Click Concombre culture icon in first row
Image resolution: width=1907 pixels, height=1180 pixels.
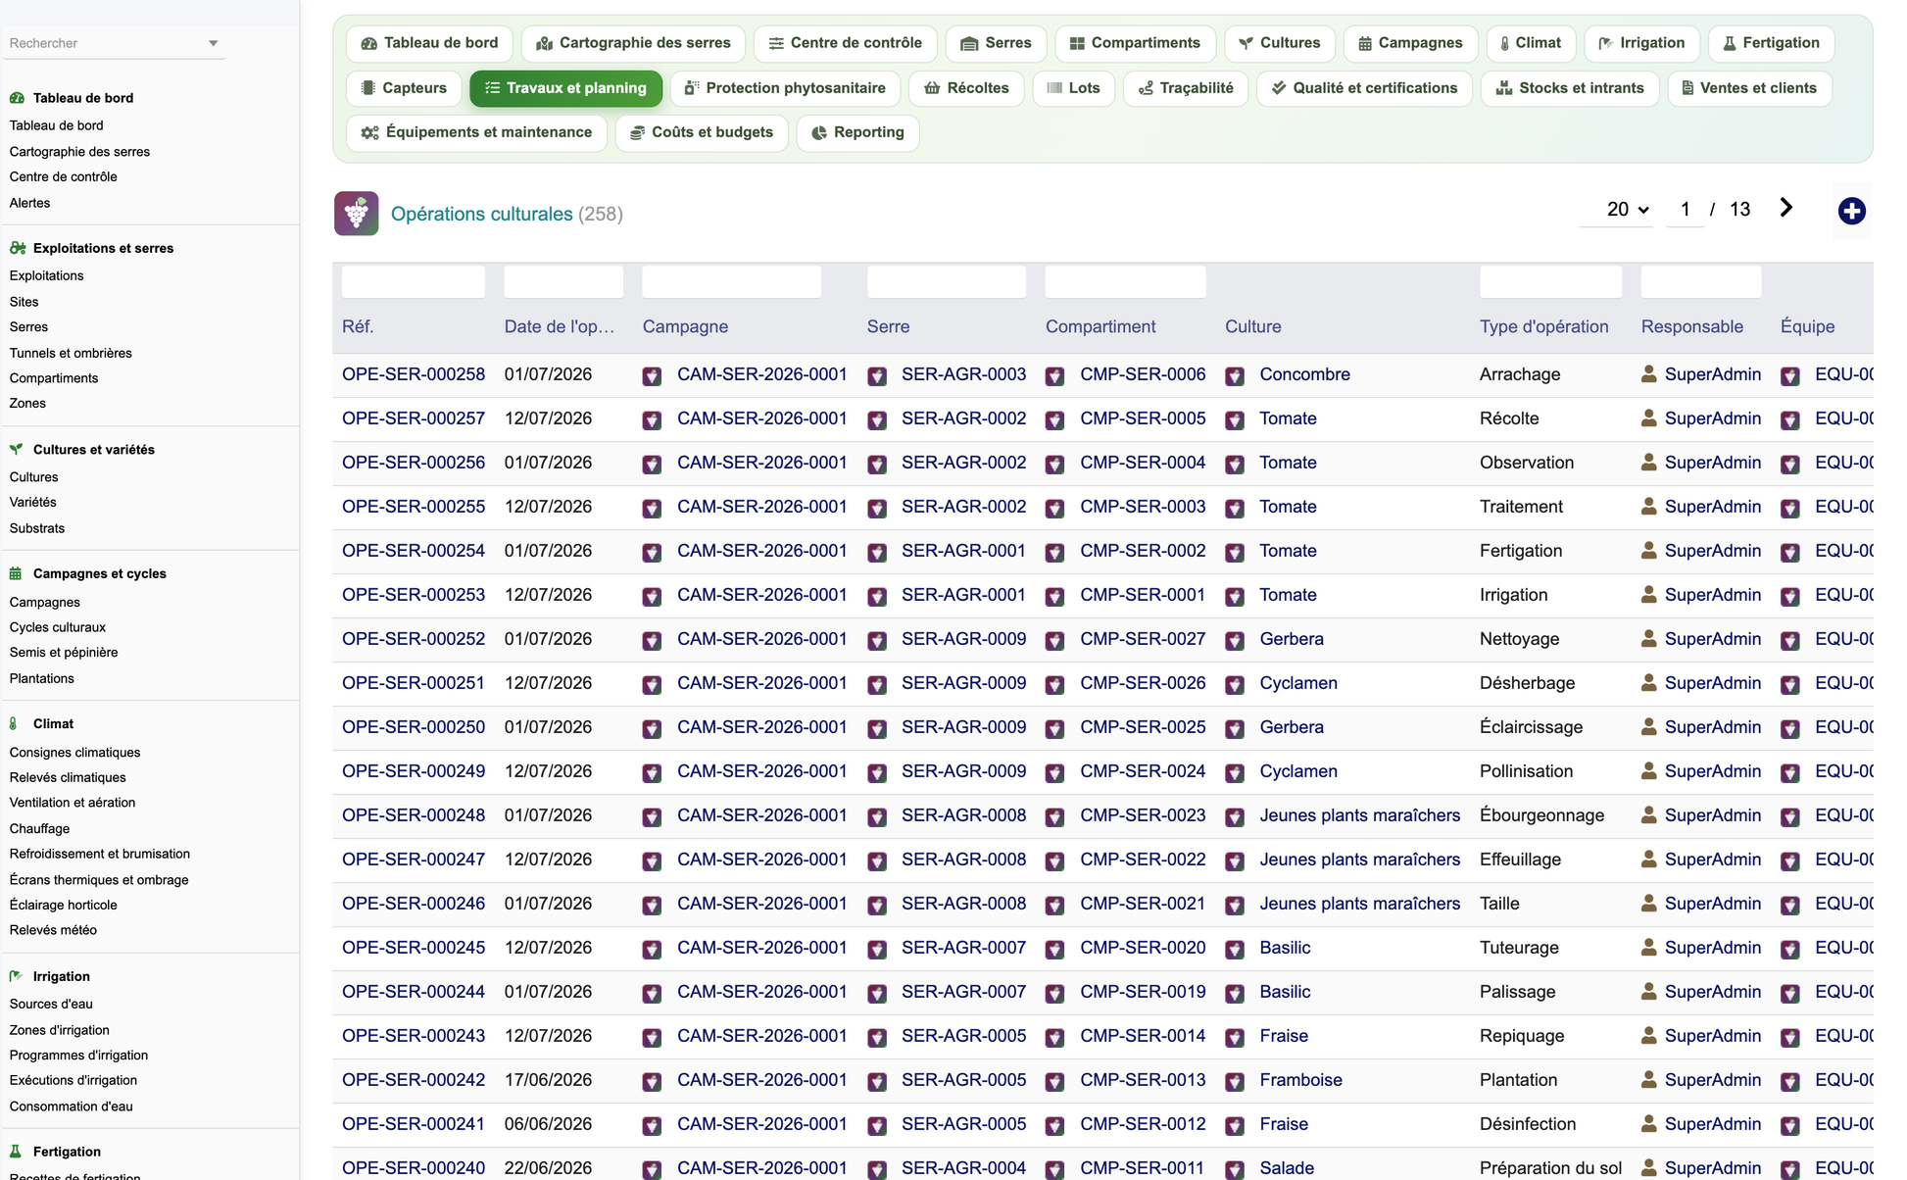coord(1235,375)
